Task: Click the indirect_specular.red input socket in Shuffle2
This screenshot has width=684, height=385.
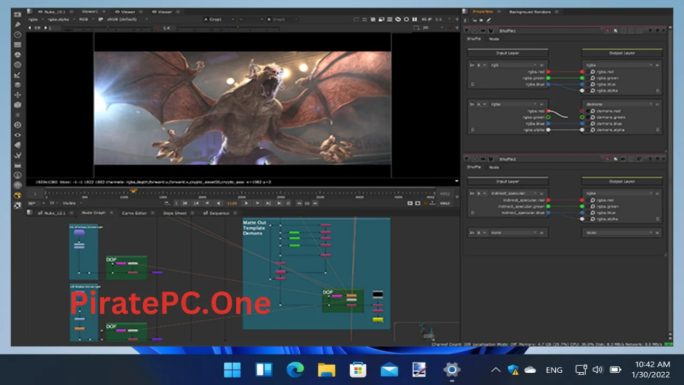Action: [x=548, y=200]
